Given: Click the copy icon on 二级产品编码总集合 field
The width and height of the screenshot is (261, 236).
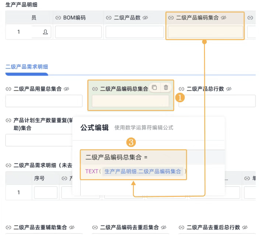Looking at the screenshot, I should click(x=155, y=87).
